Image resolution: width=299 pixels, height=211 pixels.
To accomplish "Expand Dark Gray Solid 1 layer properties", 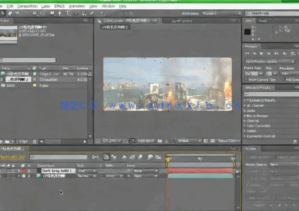I will [x=19, y=171].
